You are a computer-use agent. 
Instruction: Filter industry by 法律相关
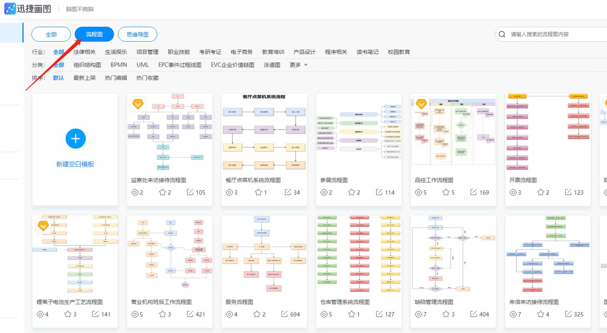point(85,52)
